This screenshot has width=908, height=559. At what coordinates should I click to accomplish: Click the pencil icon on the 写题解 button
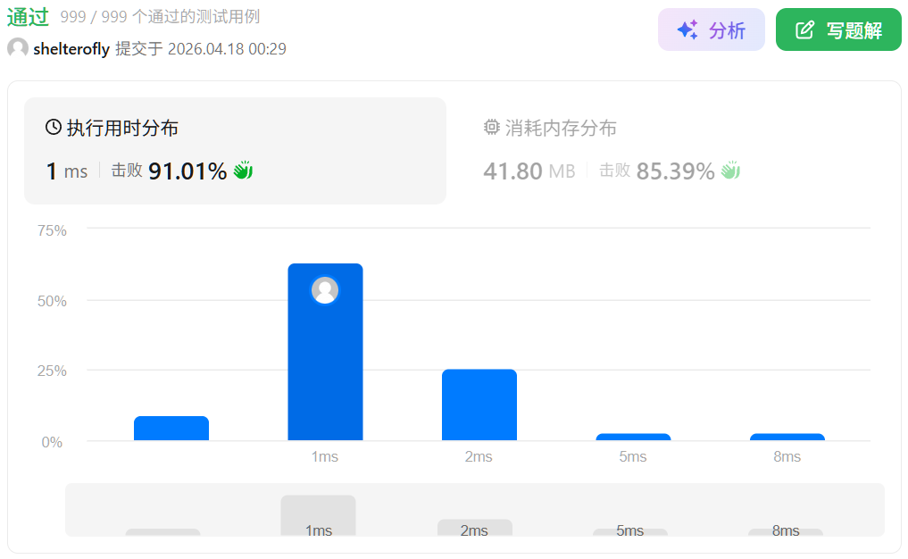[804, 30]
